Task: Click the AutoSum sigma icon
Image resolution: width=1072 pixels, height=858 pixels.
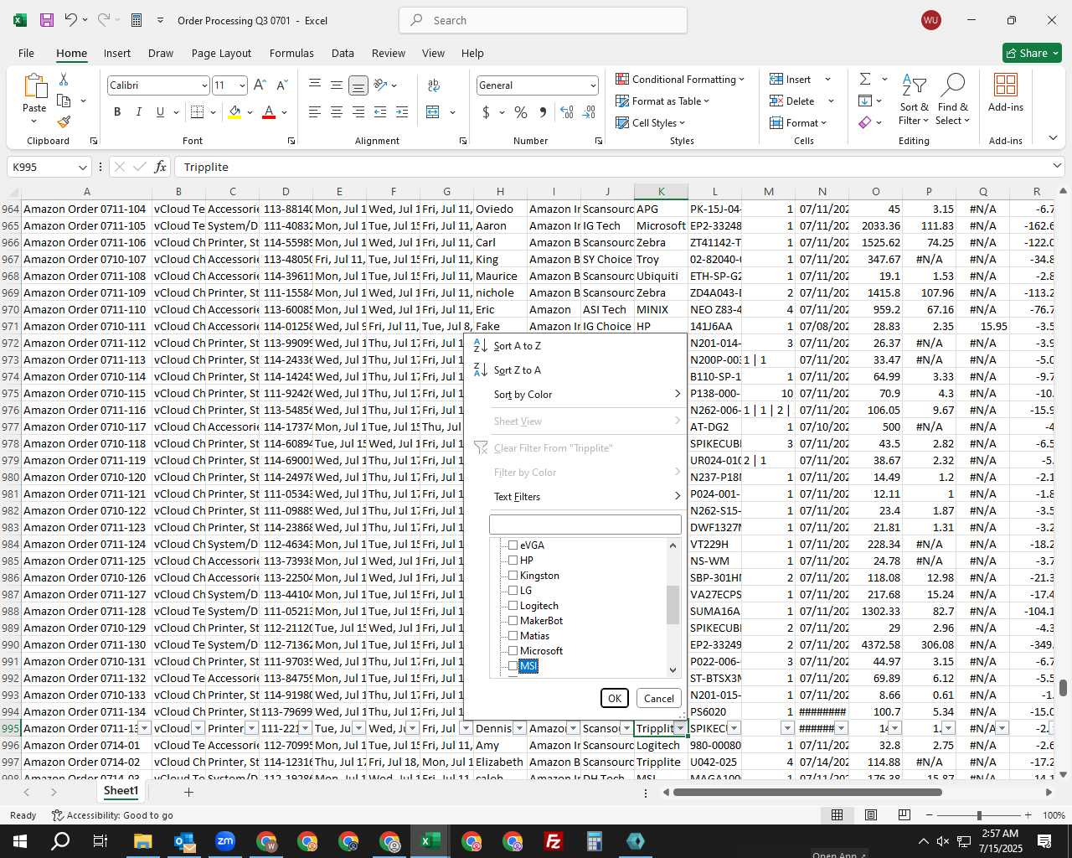Action: [x=865, y=79]
